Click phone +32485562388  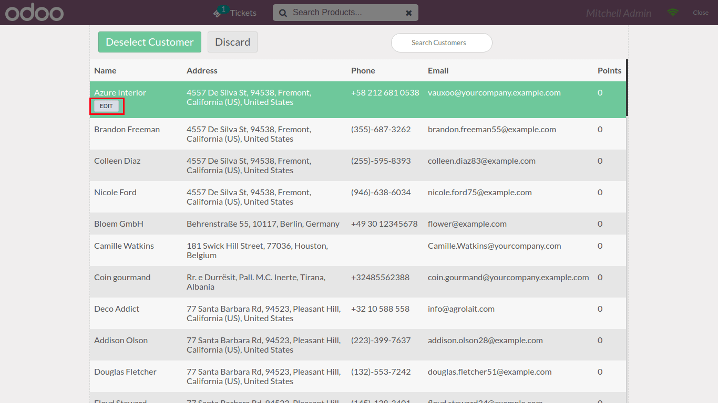coord(380,277)
